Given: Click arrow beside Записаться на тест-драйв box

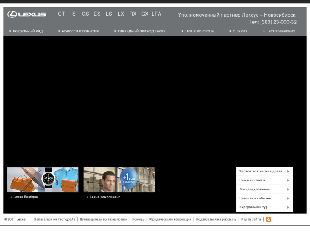Looking at the screenshot, I should (288, 172).
